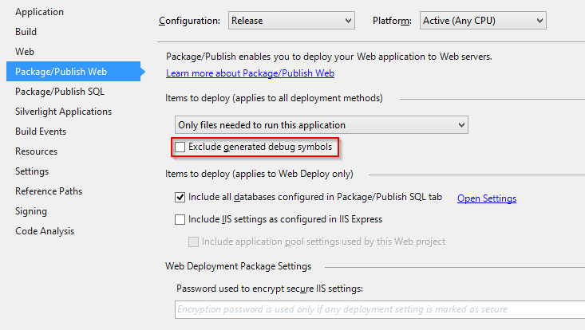The width and height of the screenshot is (585, 330).
Task: Expand the Configuration dropdown showing Release
Action: (291, 21)
